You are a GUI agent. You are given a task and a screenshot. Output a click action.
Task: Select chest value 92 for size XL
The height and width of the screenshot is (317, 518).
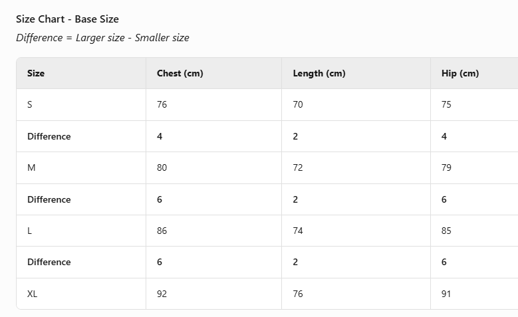click(x=162, y=293)
